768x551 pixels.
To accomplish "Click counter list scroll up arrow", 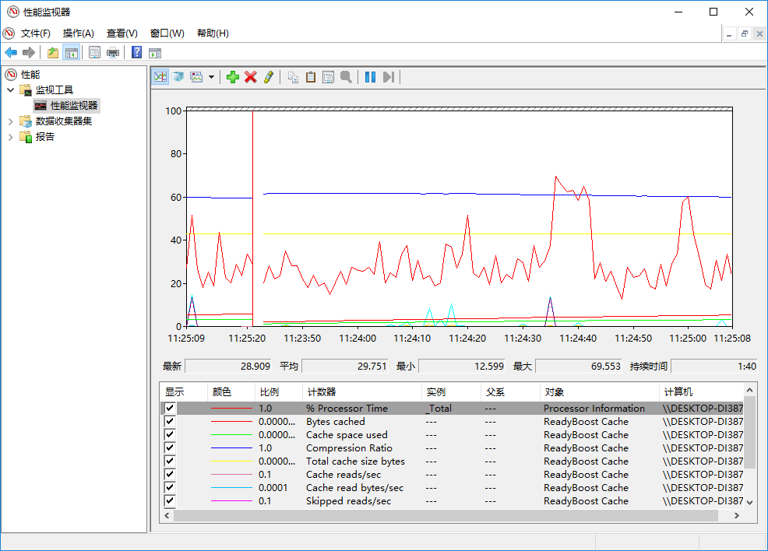I will (749, 390).
